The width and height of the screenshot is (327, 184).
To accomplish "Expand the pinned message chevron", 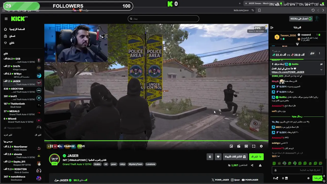I will point(321,70).
